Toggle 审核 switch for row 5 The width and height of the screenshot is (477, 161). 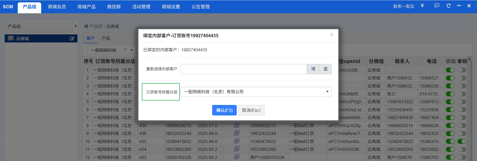462,102
